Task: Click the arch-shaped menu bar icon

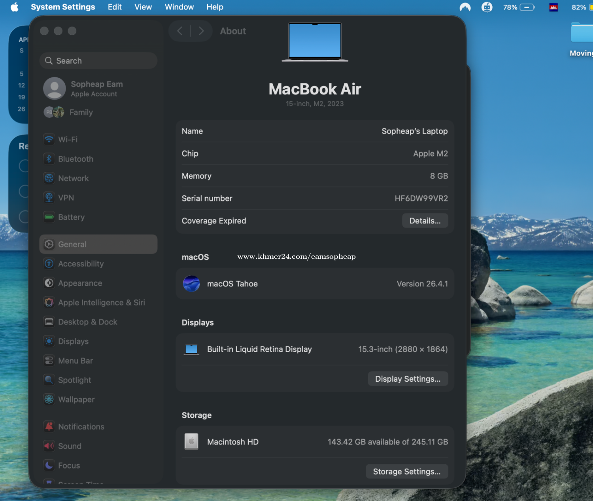Action: tap(465, 7)
